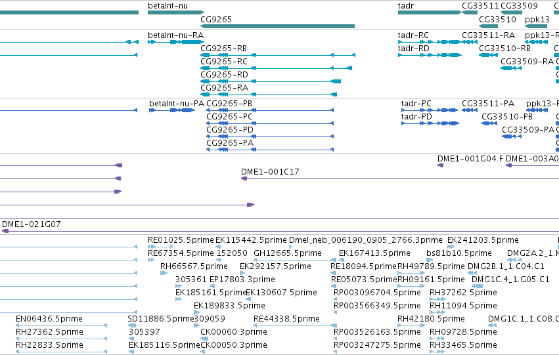Click the EP17803.3prime EST
The image size is (559, 355).
click(212, 286)
